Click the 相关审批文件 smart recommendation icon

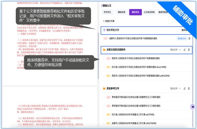(x=104, y=30)
